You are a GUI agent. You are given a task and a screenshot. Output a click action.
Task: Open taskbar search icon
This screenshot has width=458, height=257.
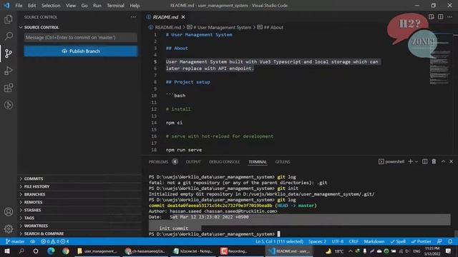21,251
